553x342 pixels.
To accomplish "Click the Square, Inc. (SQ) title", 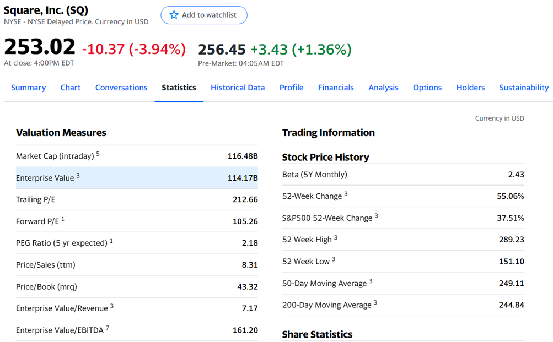I will 46,10.
